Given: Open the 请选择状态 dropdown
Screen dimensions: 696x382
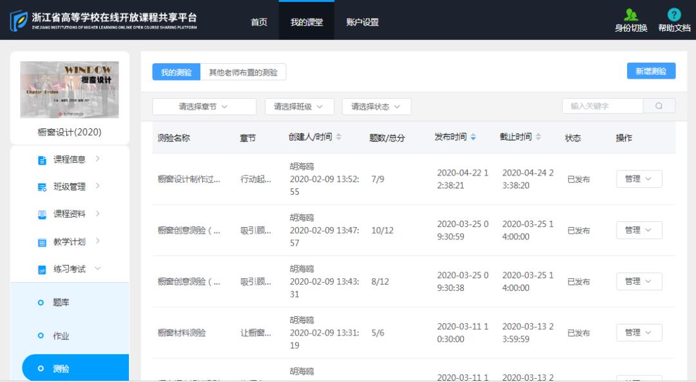Looking at the screenshot, I should pos(376,106).
